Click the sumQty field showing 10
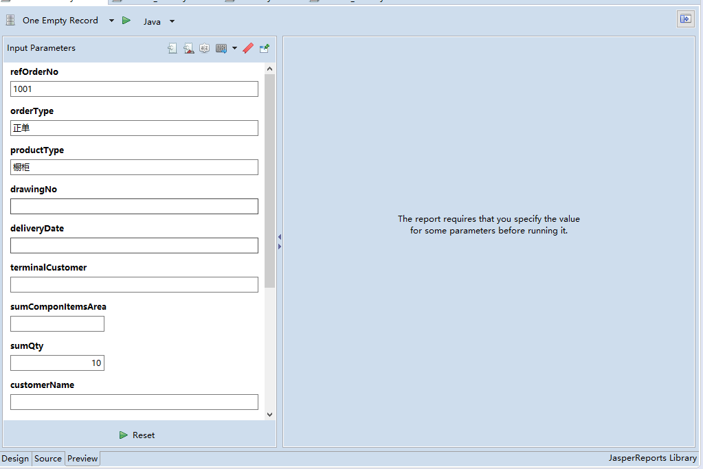703x469 pixels. click(58, 363)
